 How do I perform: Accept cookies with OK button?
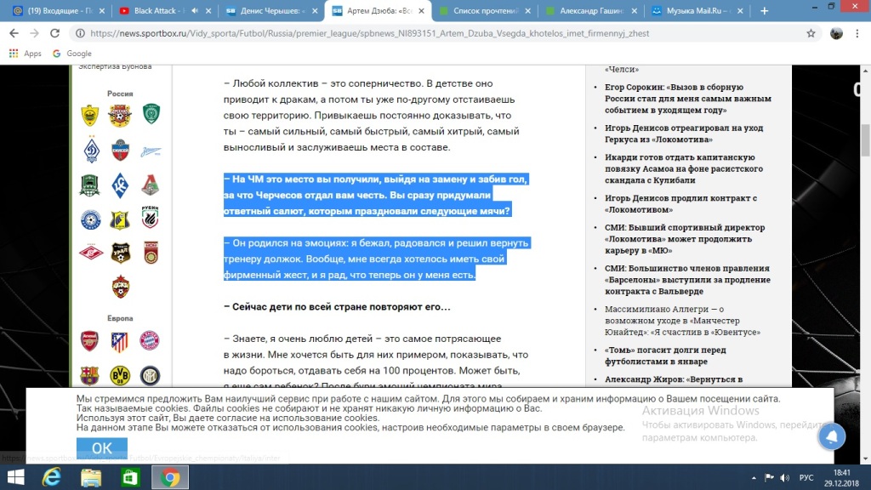[102, 447]
